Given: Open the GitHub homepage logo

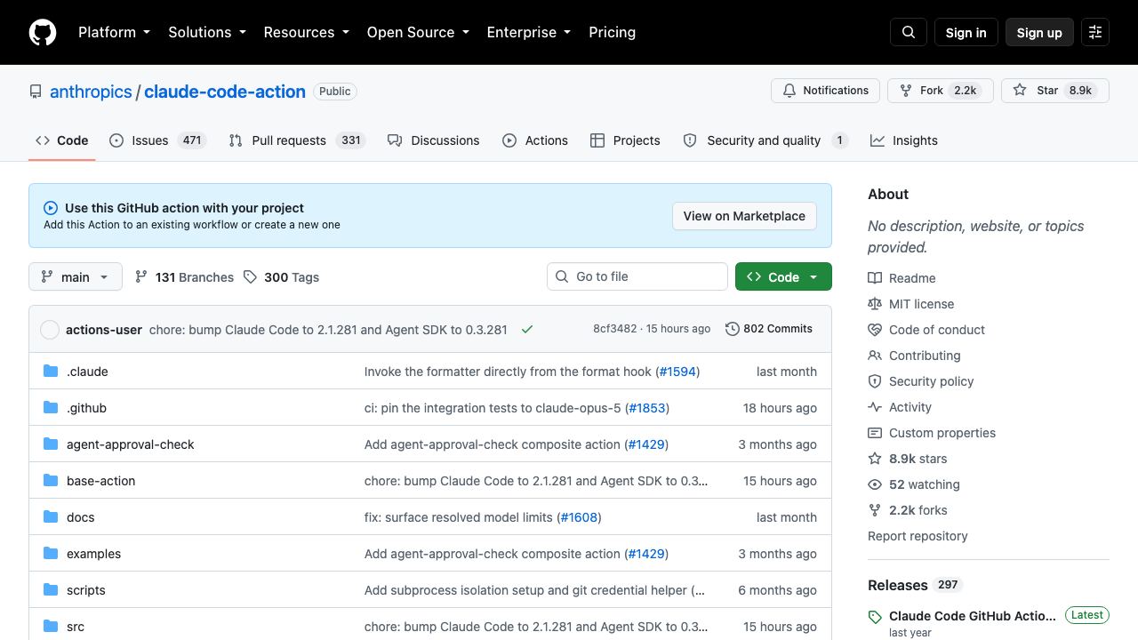Looking at the screenshot, I should [x=43, y=32].
